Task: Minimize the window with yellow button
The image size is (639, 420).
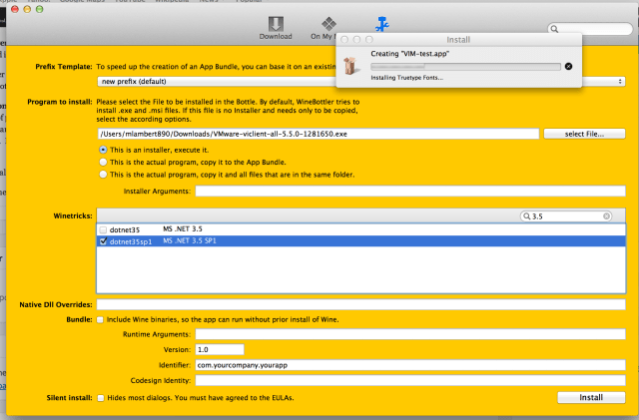Action: coord(27,9)
